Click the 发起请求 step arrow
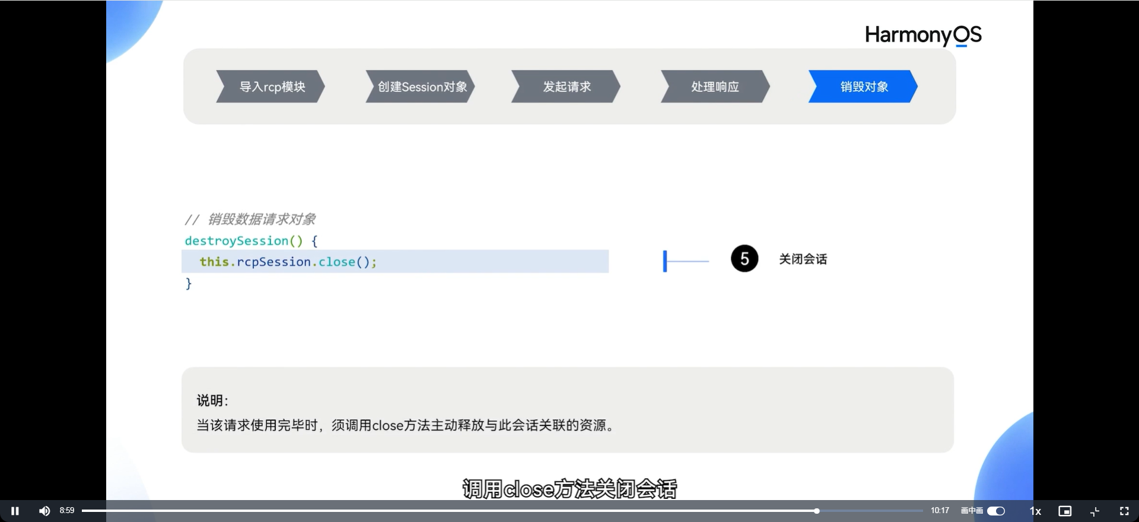1139x522 pixels. [x=566, y=87]
